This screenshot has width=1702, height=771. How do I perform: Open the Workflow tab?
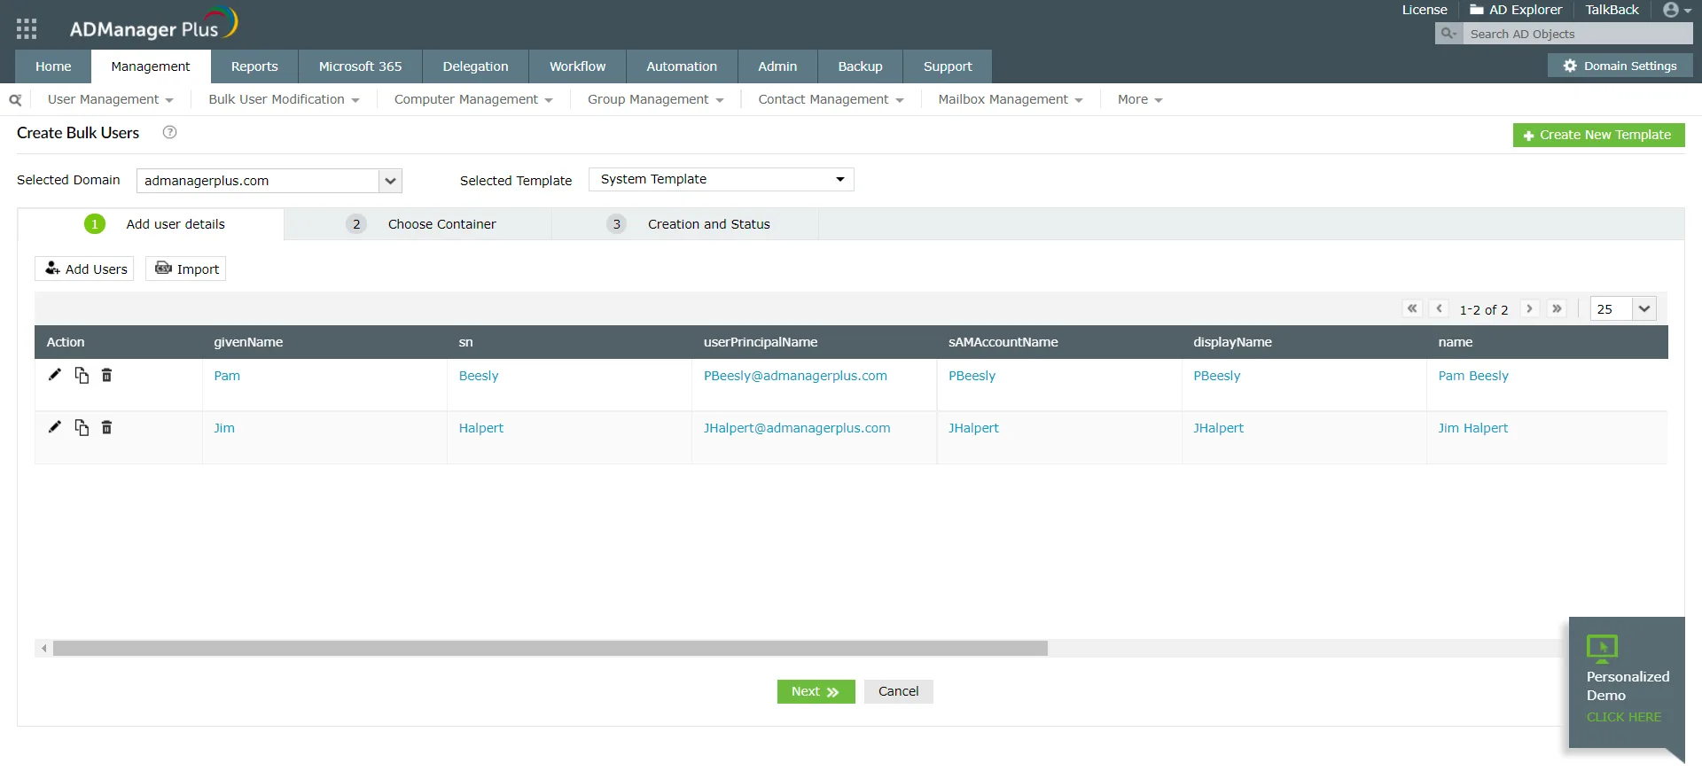click(577, 66)
